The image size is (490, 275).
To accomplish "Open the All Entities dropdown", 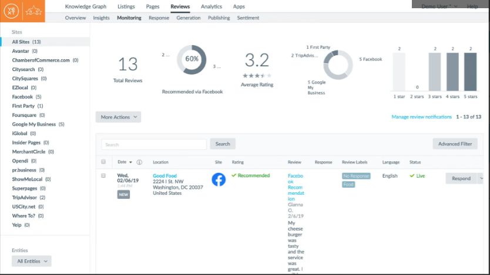I will pyautogui.click(x=32, y=261).
